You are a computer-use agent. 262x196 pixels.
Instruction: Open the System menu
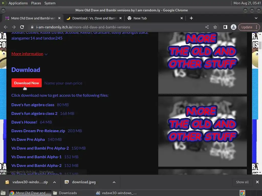tap(50, 3)
